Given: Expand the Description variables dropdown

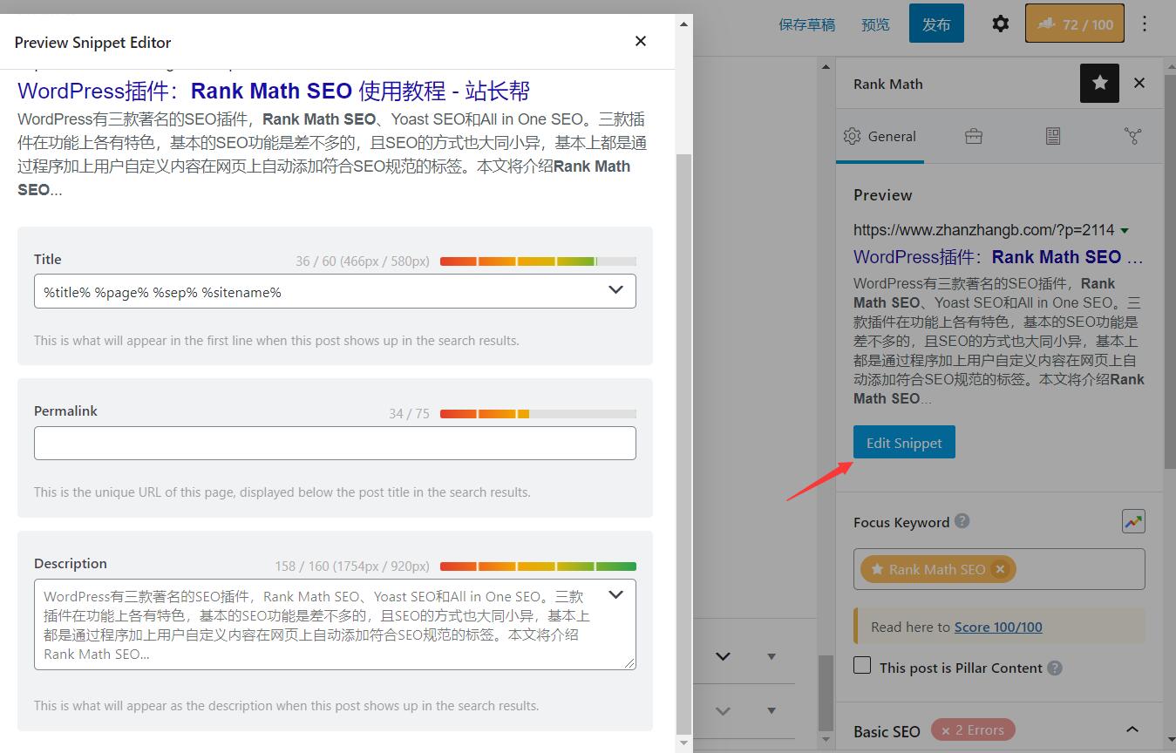Looking at the screenshot, I should tap(615, 595).
